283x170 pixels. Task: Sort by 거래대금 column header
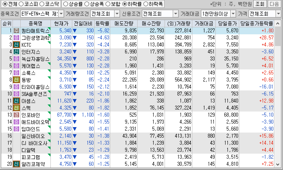click(x=204, y=23)
